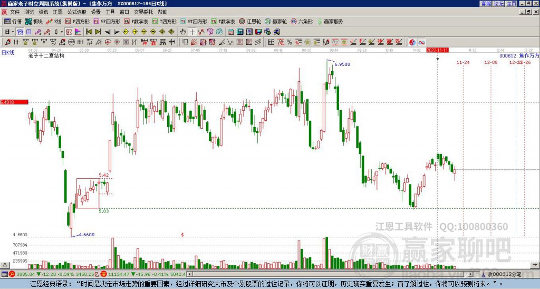This screenshot has width=540, height=289.
Task: Open 赢家服务 service with dollar icon
Action: [330, 21]
